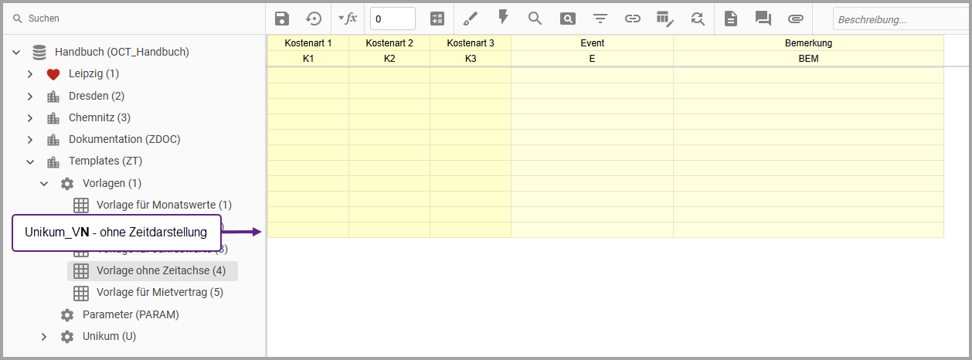Expand the Dokumentation (ZDOC) node
The image size is (972, 360).
point(30,140)
